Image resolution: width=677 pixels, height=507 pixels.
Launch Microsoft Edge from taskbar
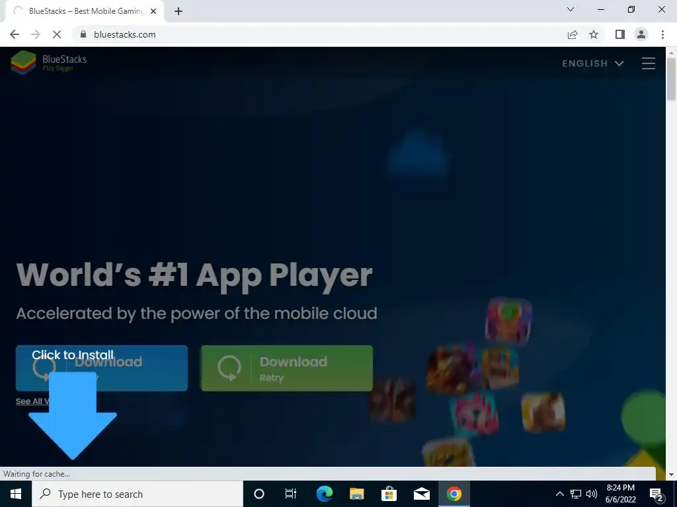coord(324,494)
